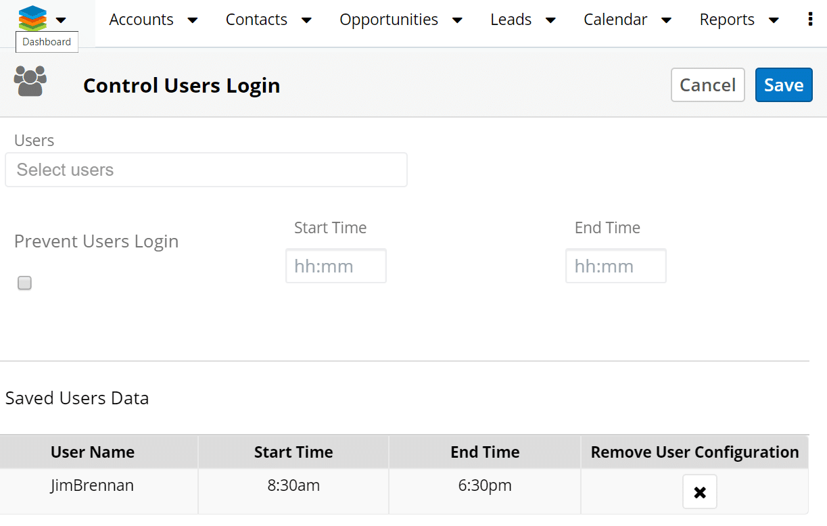Click the End Time hh:mm field
Image resolution: width=827 pixels, height=526 pixels.
615,266
